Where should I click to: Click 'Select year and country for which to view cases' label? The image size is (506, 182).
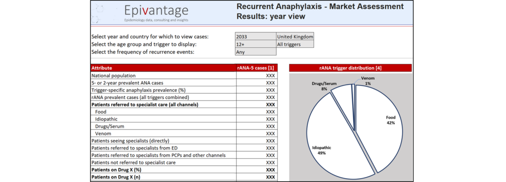click(150, 36)
